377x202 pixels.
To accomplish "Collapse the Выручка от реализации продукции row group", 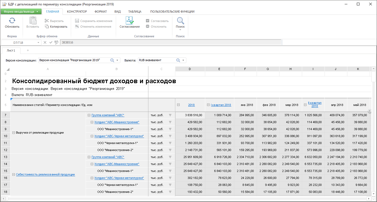I will coord(14,133).
